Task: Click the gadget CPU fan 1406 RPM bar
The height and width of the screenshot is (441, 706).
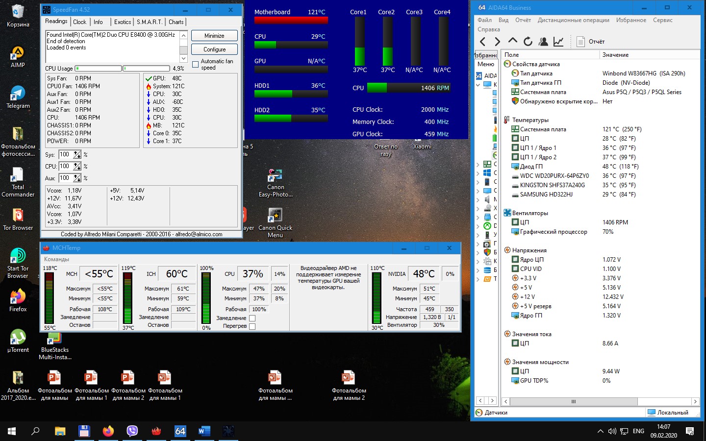Action: tap(408, 88)
